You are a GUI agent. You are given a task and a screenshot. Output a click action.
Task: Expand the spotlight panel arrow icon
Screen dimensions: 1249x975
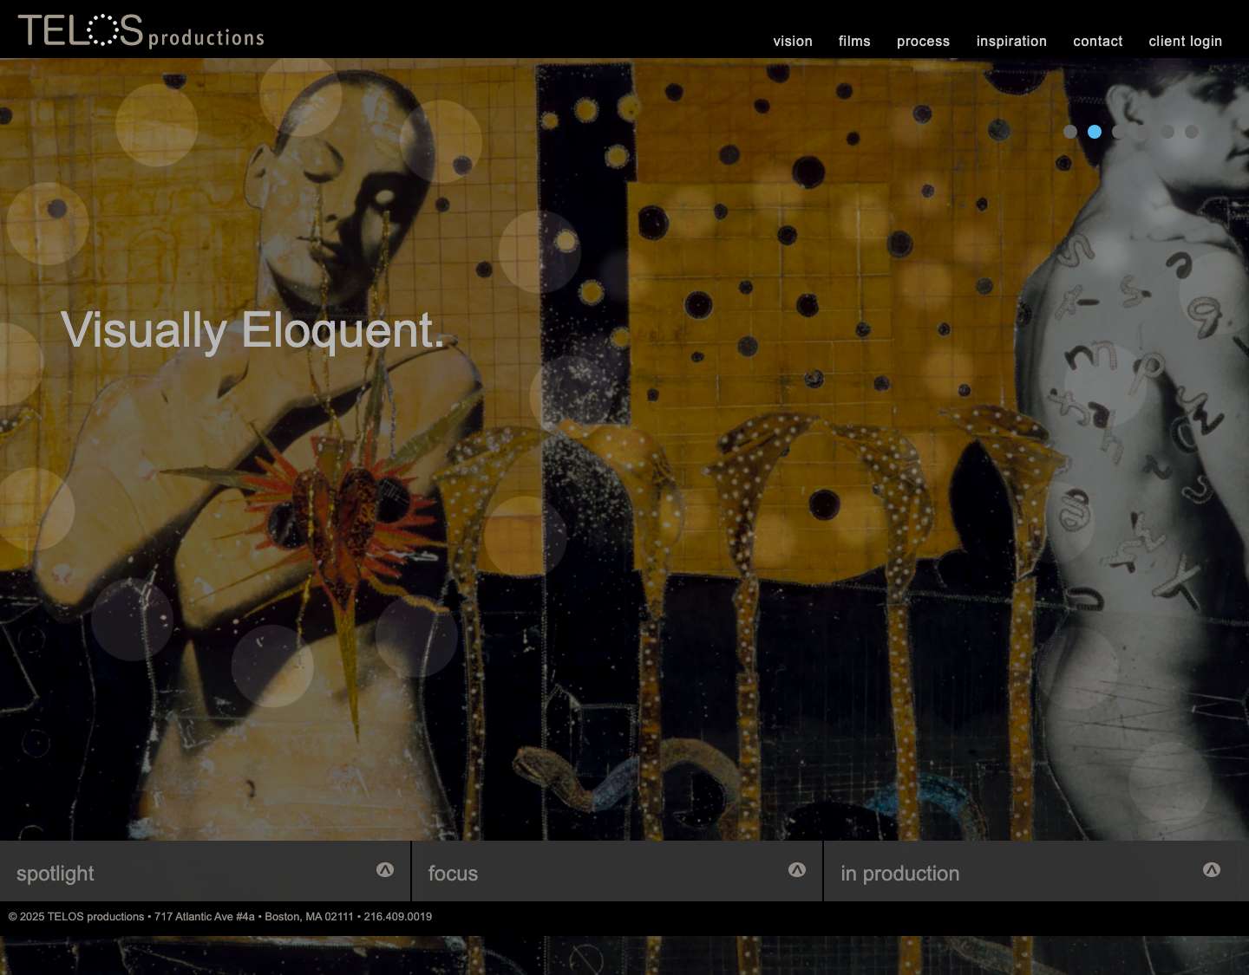pos(385,869)
